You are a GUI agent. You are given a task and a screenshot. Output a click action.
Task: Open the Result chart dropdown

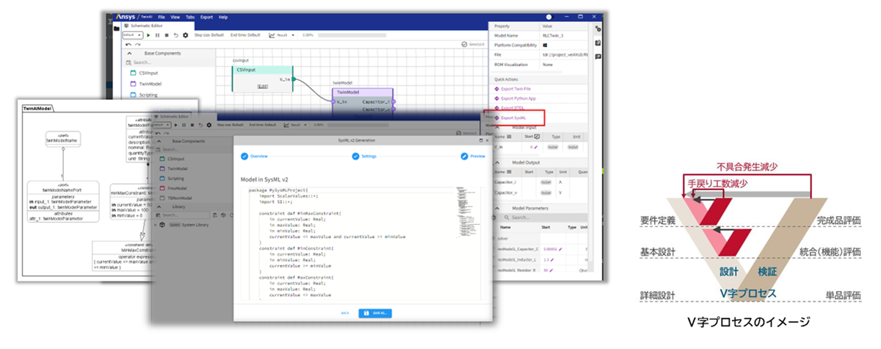(283, 35)
